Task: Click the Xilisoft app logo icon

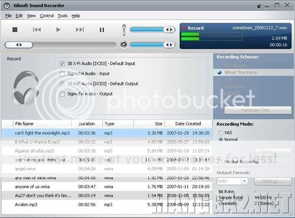Action: (x=6, y=6)
